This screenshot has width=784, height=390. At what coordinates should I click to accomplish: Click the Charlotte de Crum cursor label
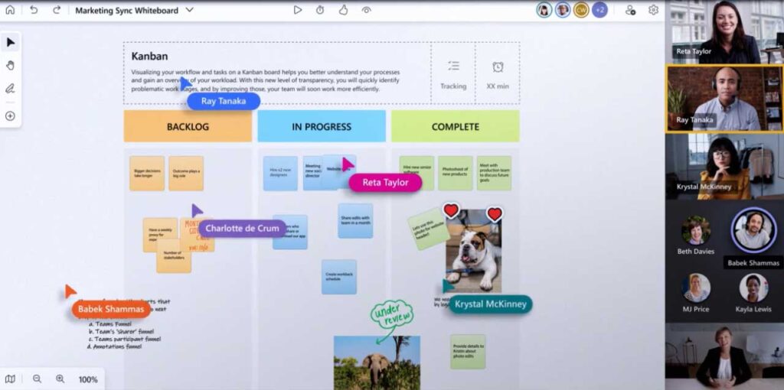(x=243, y=229)
